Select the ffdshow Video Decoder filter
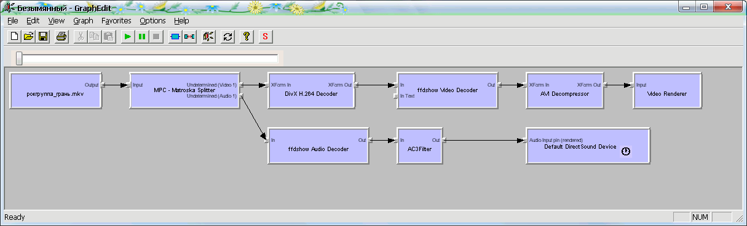Screen dimensions: 747x226 click(447, 90)
